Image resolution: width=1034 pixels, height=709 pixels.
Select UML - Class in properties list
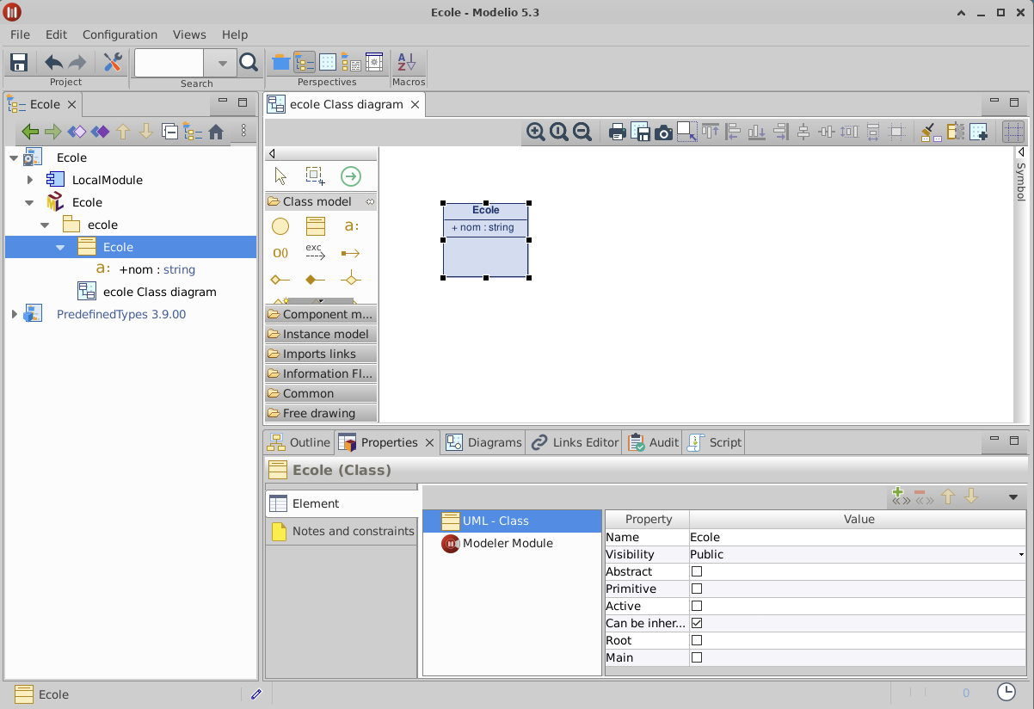(512, 521)
